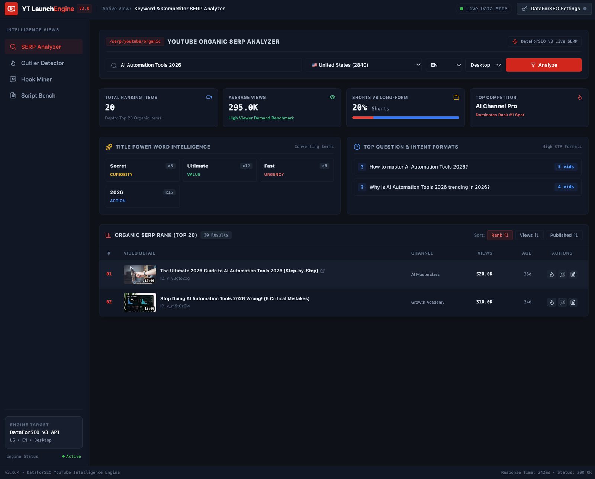The image size is (595, 479).
Task: Open Script Bench view
Action: pos(44,96)
